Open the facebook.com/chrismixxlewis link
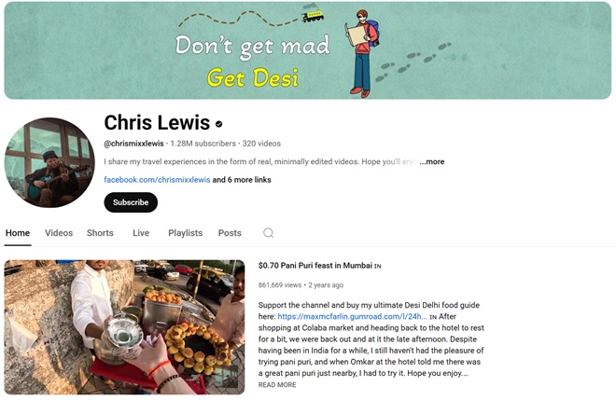Image resolution: width=616 pixels, height=400 pixels. pyautogui.click(x=157, y=180)
